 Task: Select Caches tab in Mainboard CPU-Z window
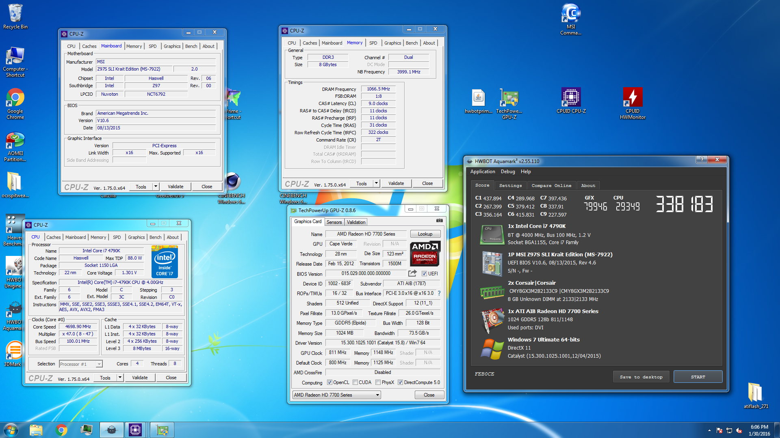click(x=89, y=46)
